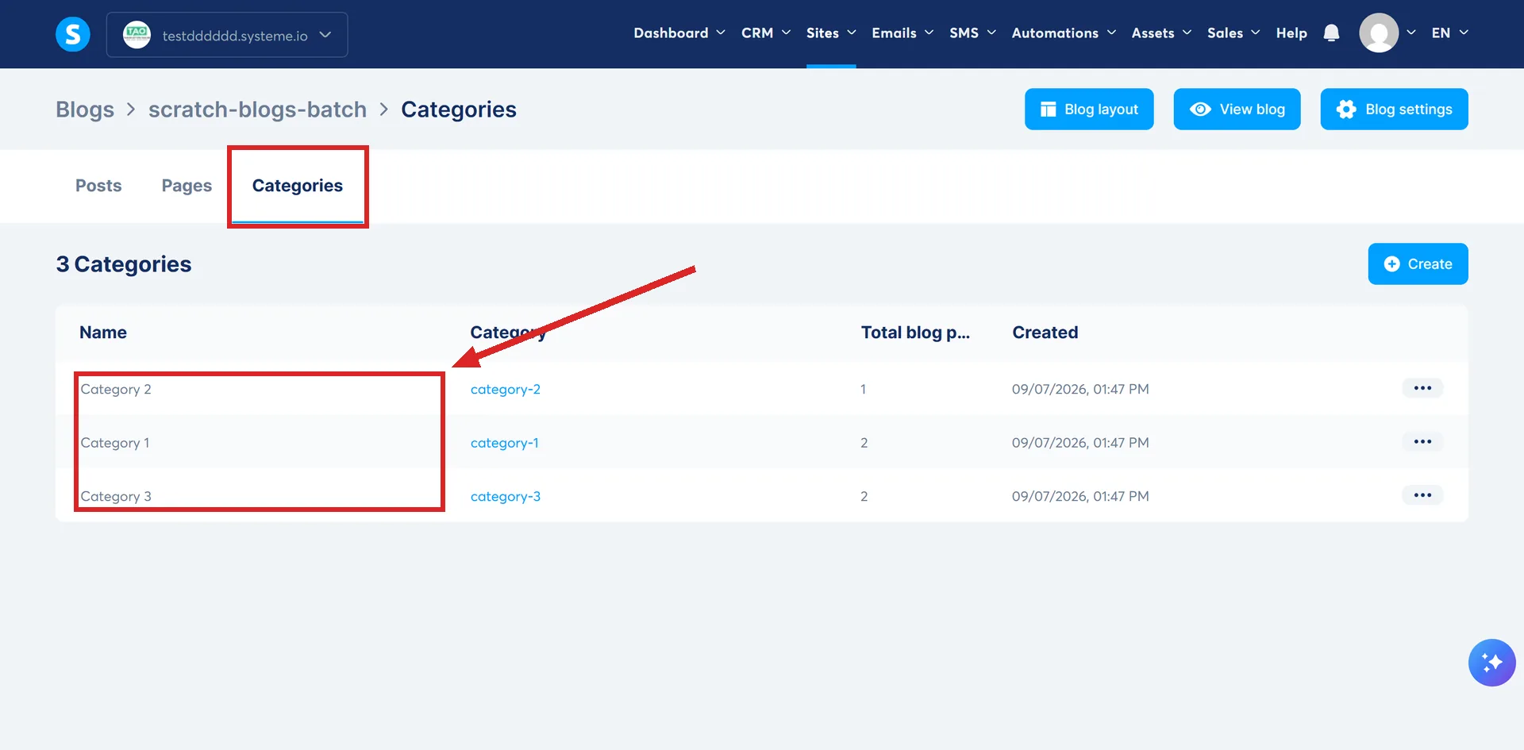Expand the Automations menu
This screenshot has height=750, width=1524.
pos(1064,33)
